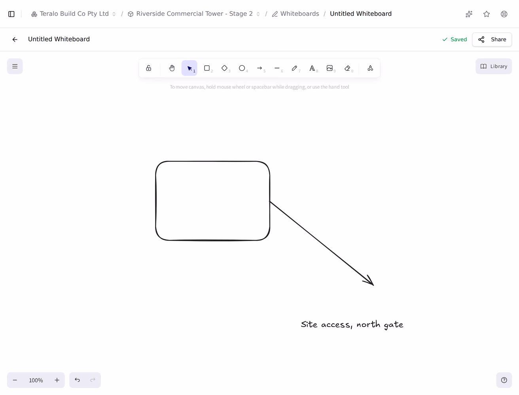The width and height of the screenshot is (519, 395).
Task: Toggle the canvas lock tool
Action: pyautogui.click(x=149, y=68)
